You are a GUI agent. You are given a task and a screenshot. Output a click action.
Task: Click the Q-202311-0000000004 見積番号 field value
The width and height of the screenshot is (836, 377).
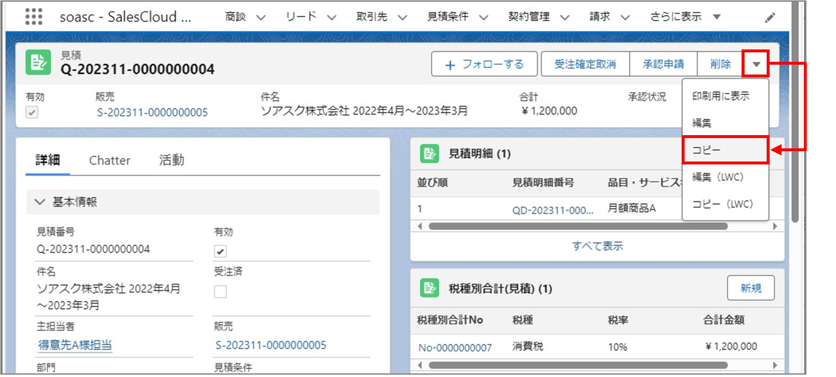coord(93,249)
